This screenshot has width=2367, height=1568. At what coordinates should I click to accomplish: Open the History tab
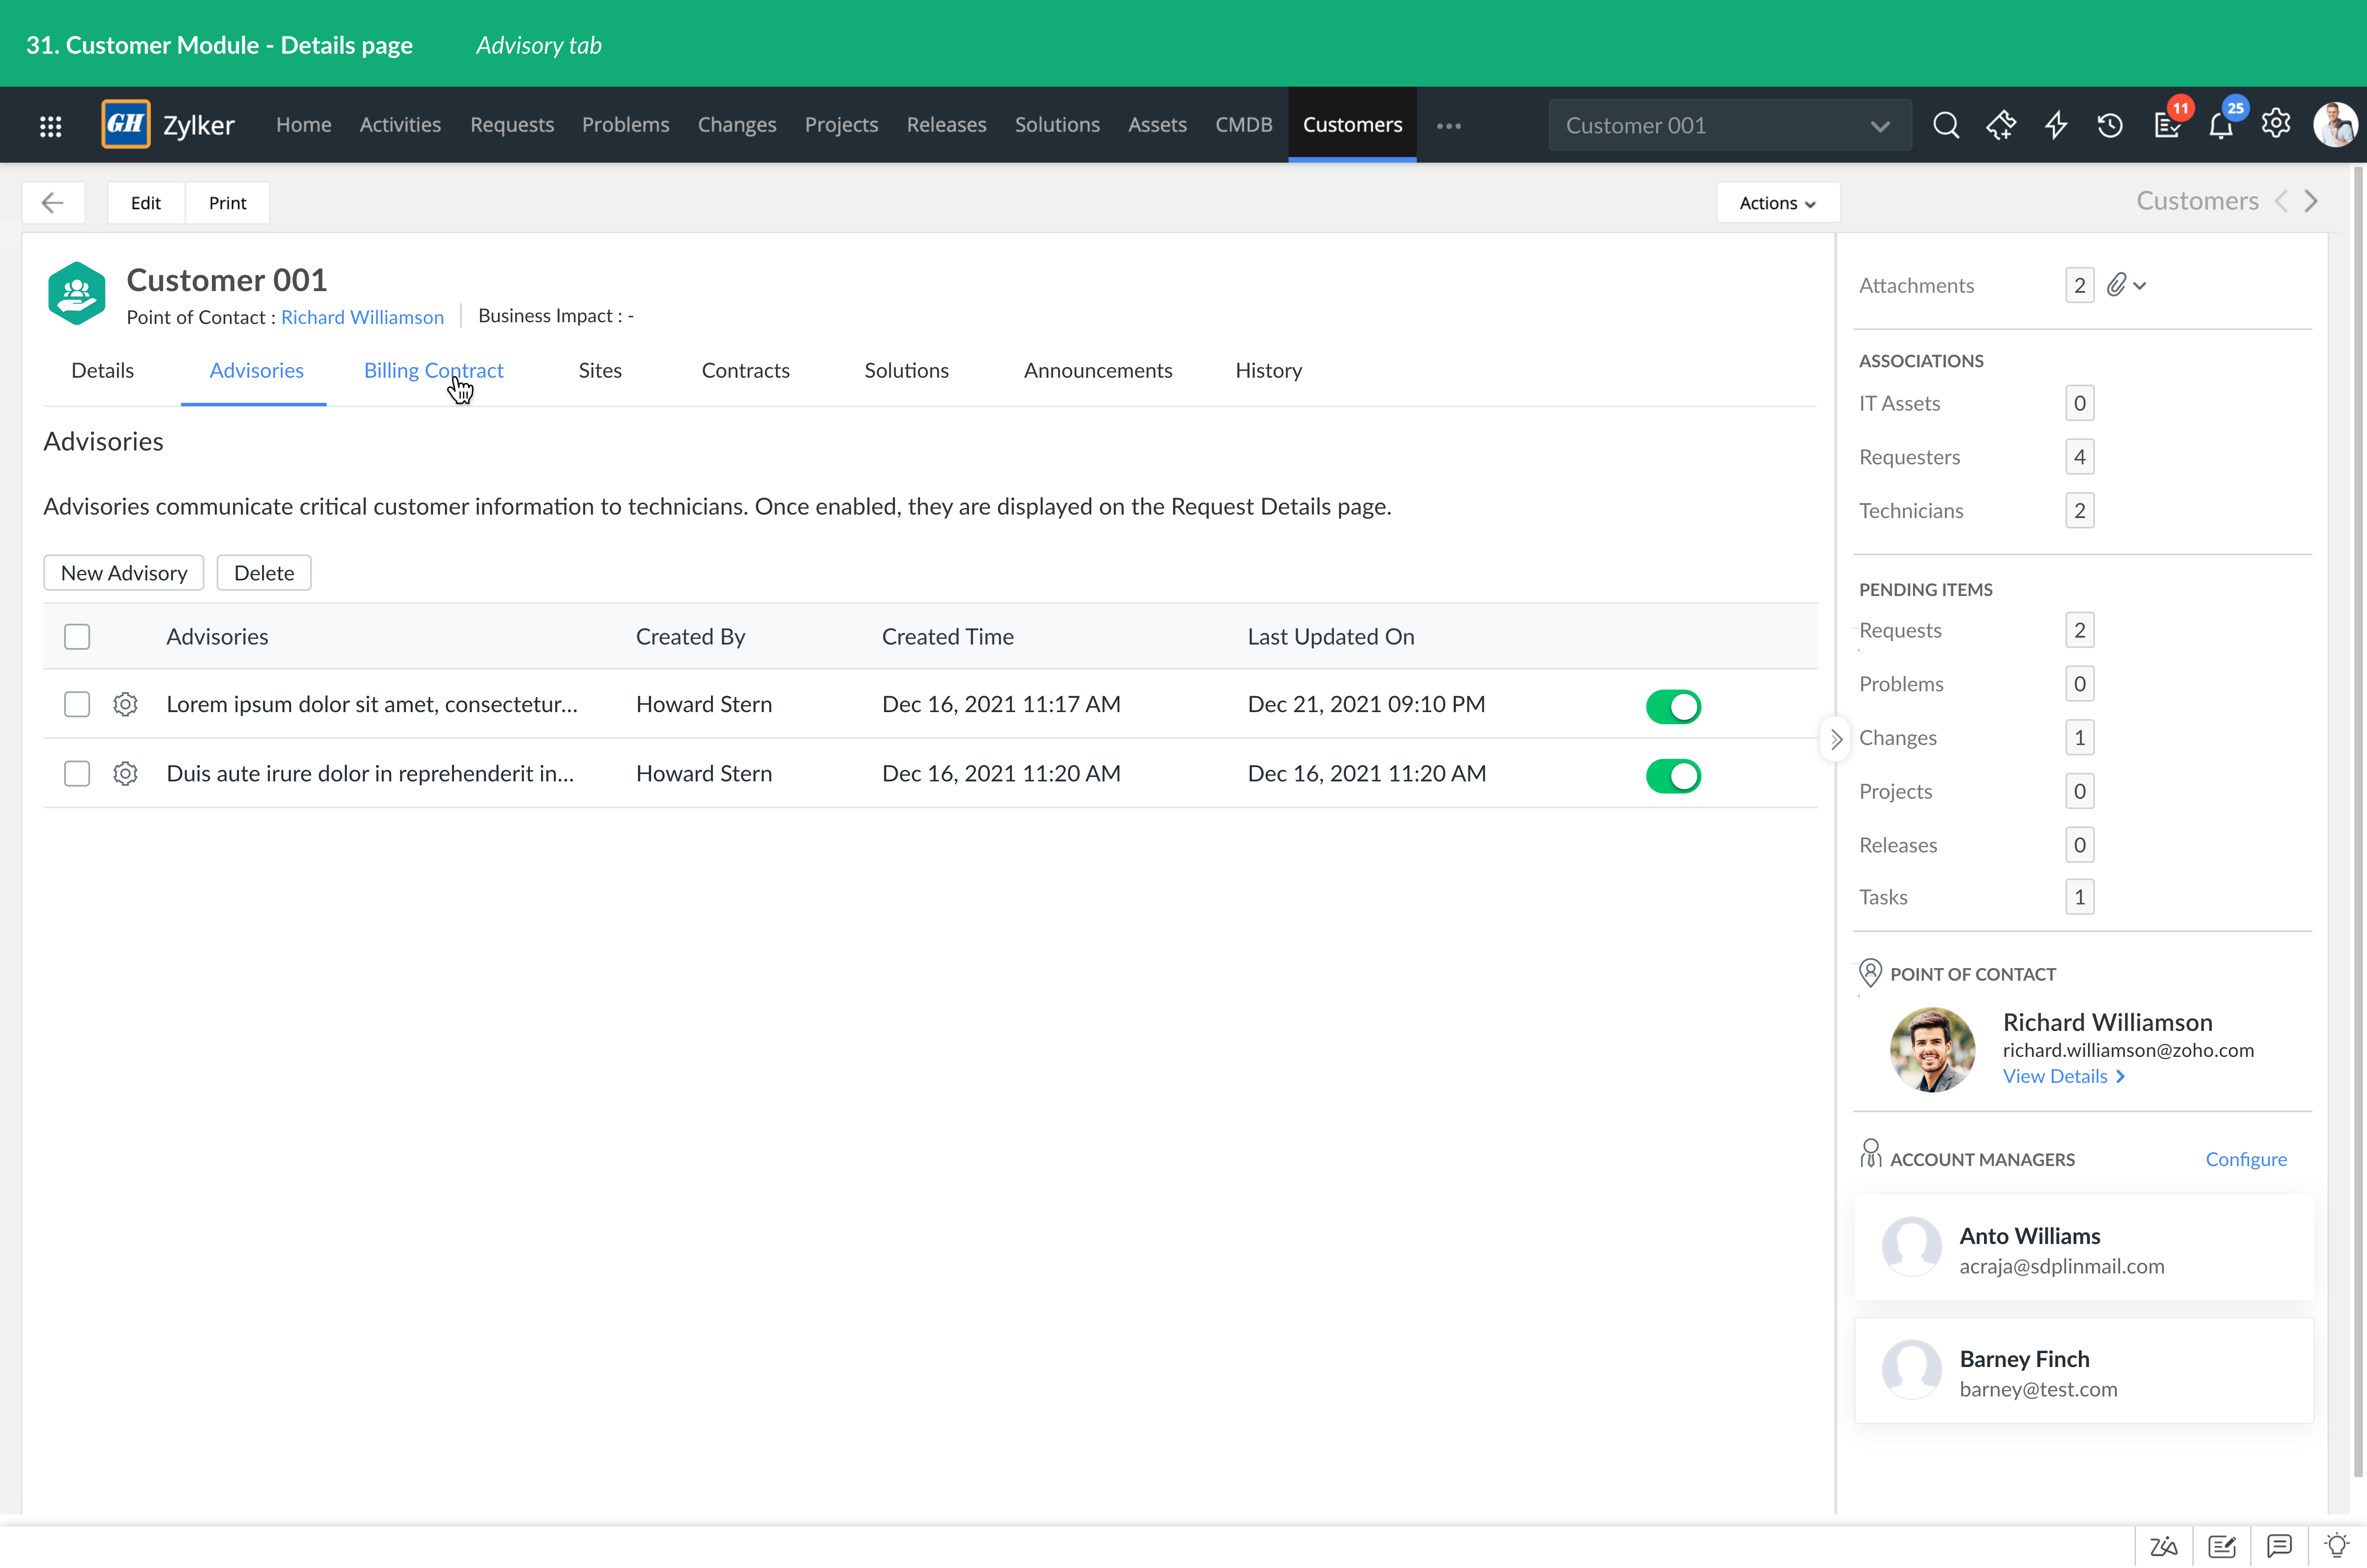[1268, 371]
